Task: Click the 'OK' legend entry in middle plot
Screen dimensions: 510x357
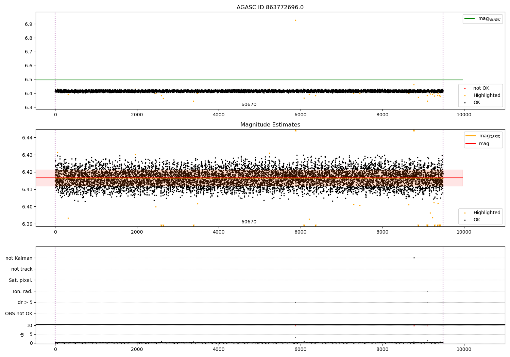Action: pos(477,220)
